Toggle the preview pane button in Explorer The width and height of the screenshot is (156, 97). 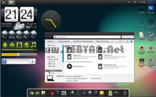click(x=127, y=41)
